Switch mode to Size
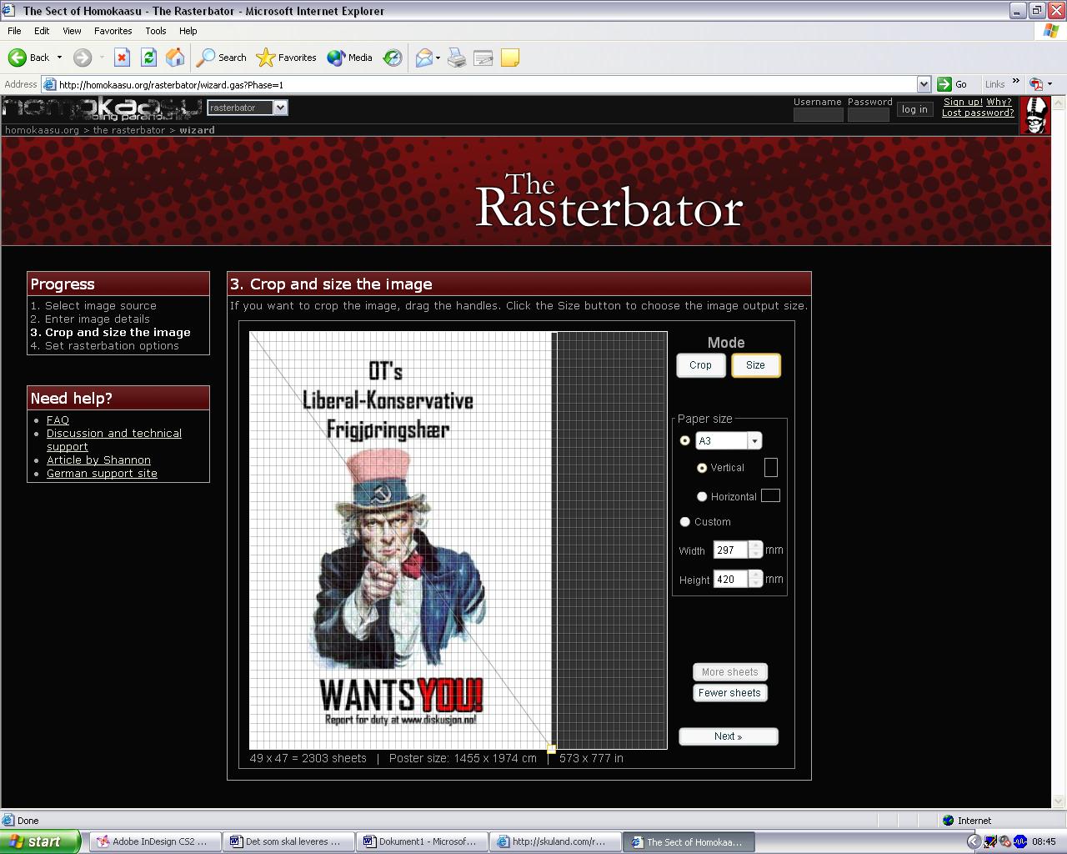This screenshot has height=854, width=1067. pyautogui.click(x=756, y=365)
